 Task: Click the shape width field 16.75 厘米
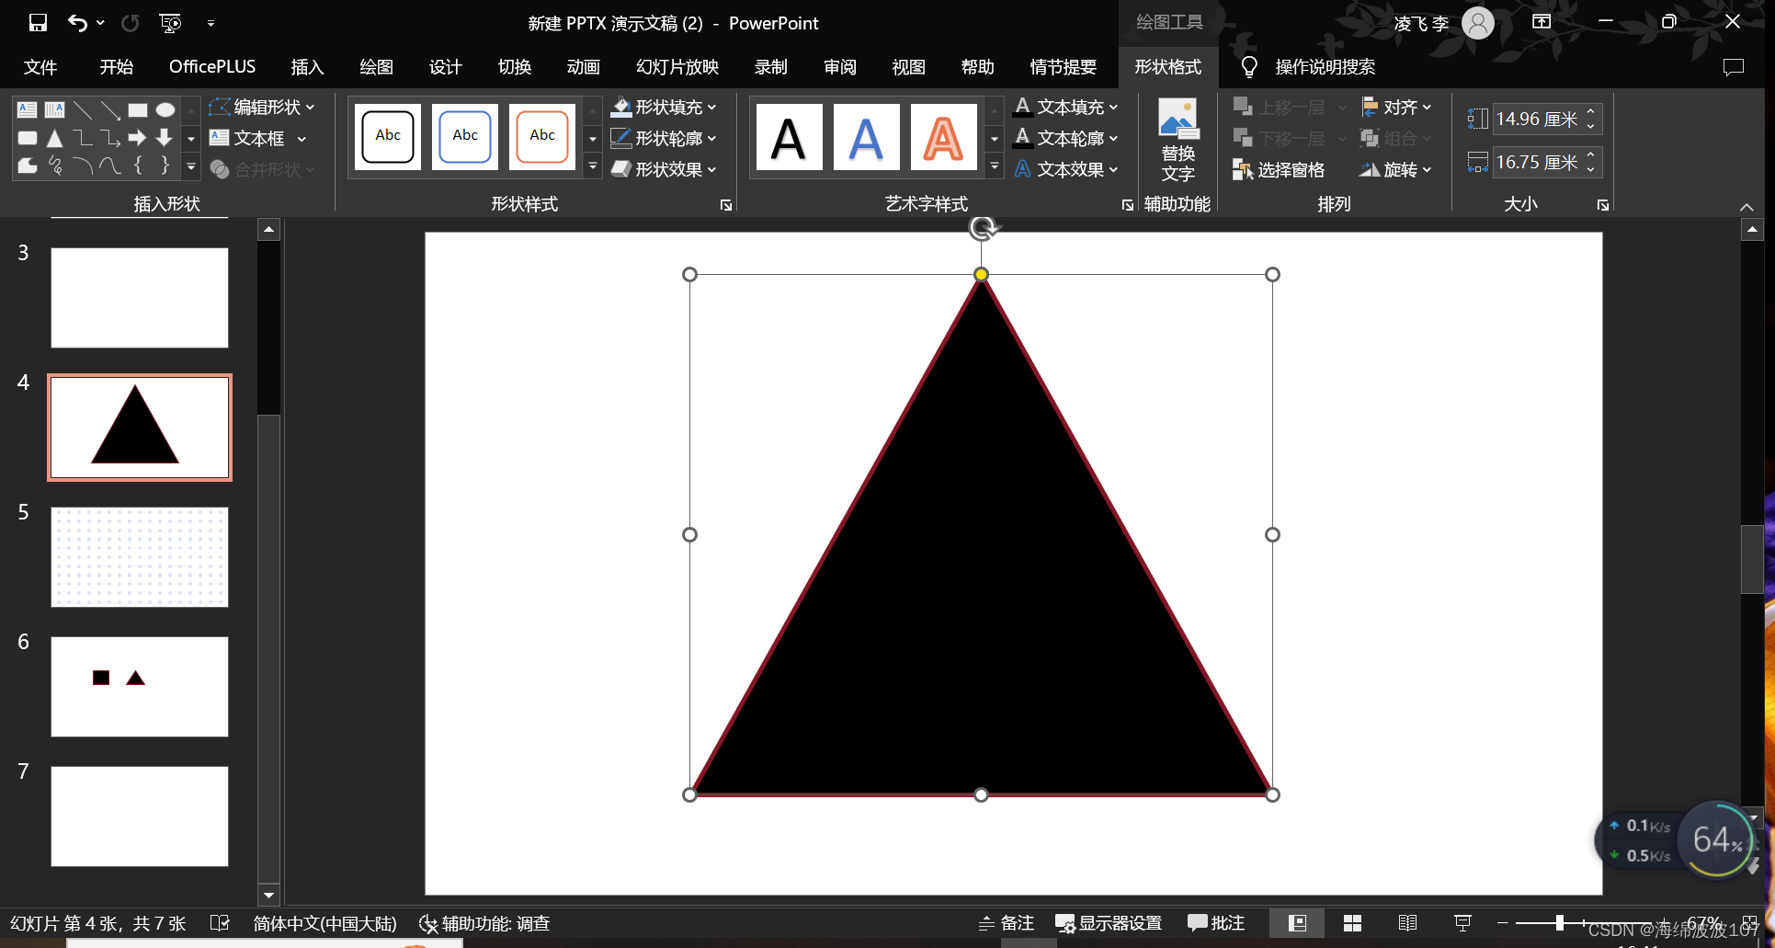[1537, 162]
